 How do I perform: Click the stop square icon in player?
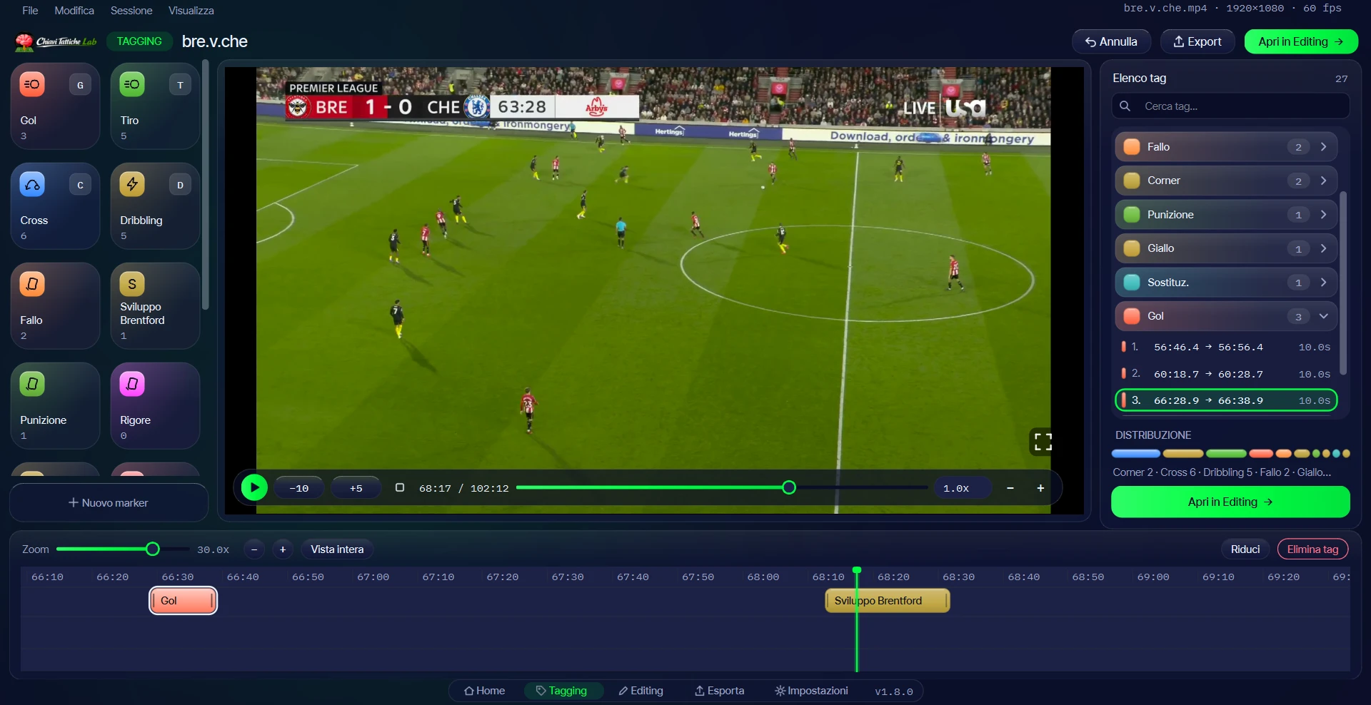tap(400, 487)
